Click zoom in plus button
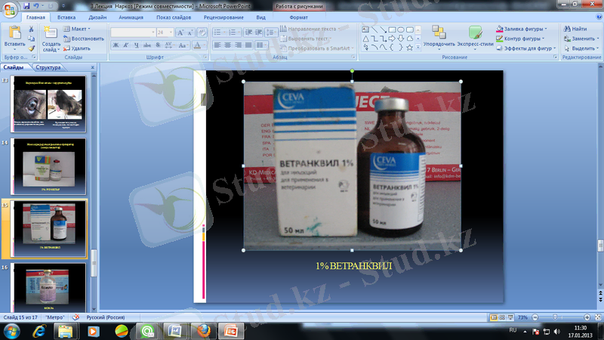Screen dimensions: 604x340 [587, 317]
